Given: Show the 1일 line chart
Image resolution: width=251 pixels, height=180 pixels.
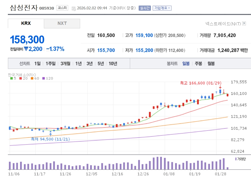Looking at the screenshot, I should [x=37, y=64].
